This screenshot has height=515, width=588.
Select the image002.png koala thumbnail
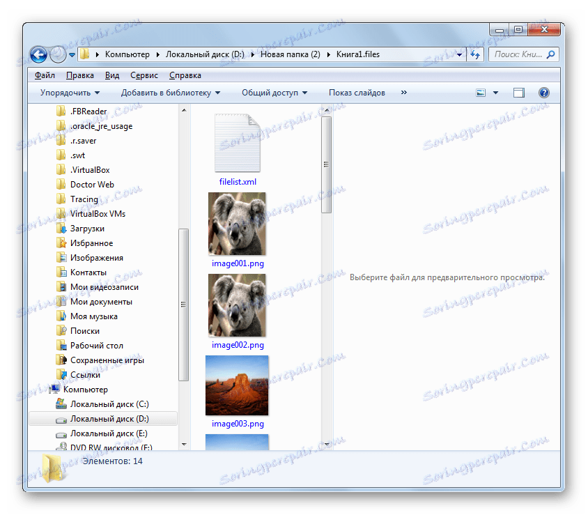237,305
